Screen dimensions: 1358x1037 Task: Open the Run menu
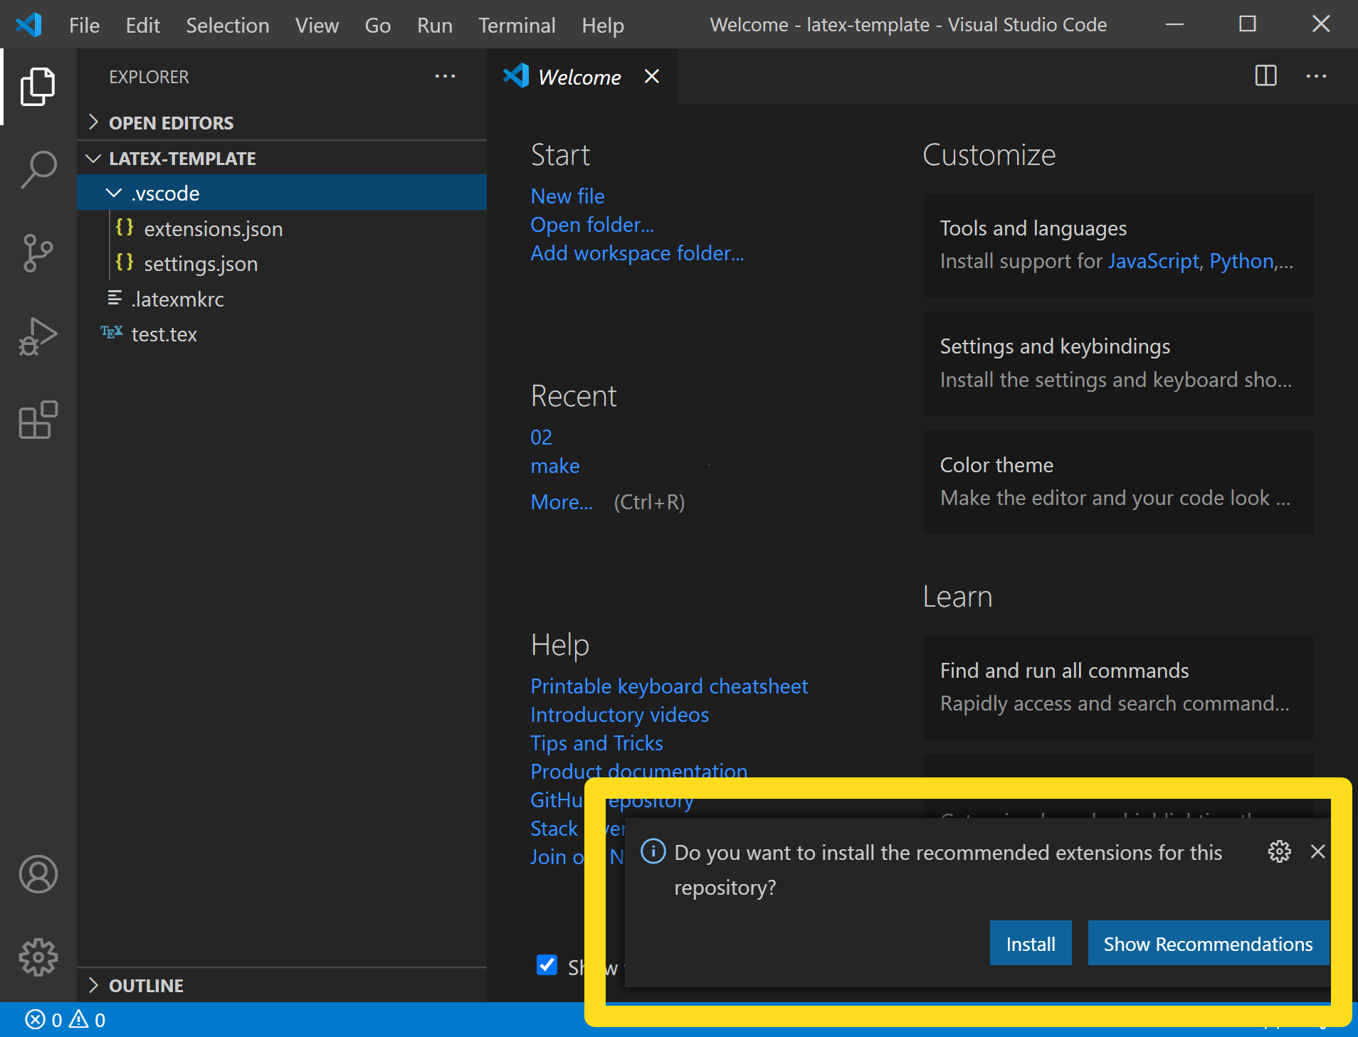(x=434, y=25)
